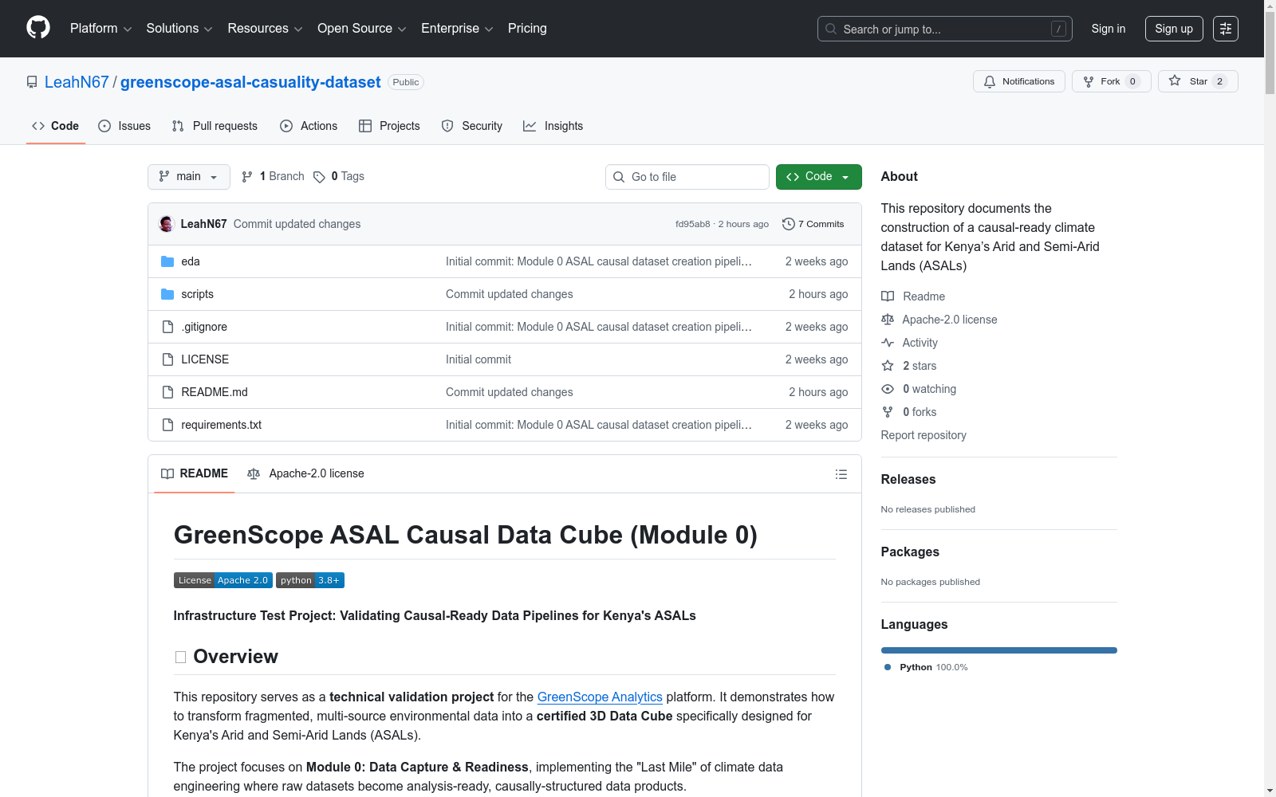Click the Releases heading link
1276x797 pixels.
[x=908, y=479]
